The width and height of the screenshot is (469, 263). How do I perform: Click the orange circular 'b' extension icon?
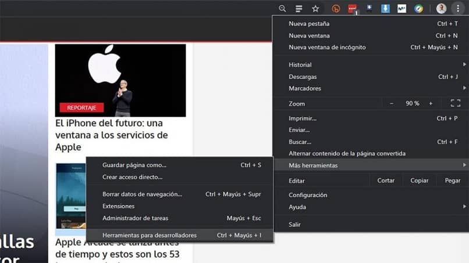click(336, 9)
